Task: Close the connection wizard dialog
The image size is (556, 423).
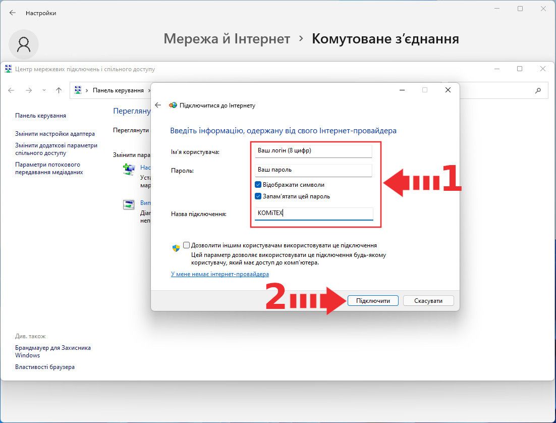Action: (x=448, y=90)
